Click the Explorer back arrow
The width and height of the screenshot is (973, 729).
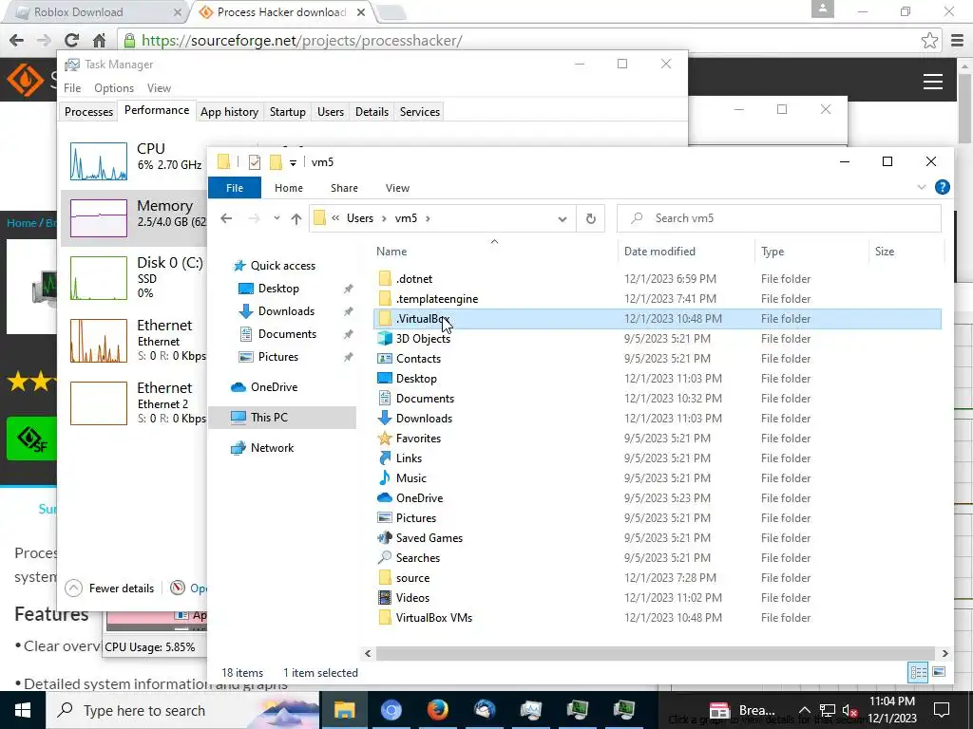point(226,218)
